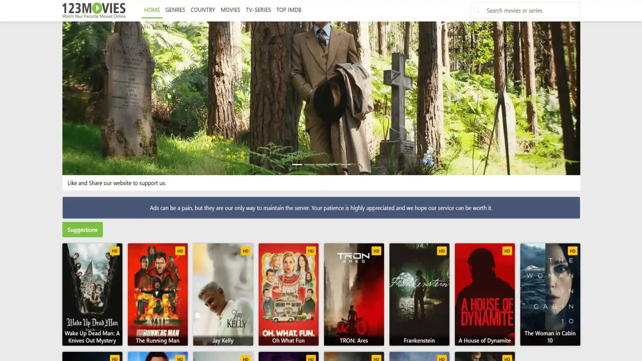The width and height of the screenshot is (642, 361).
Task: Click the HD badge on The Running Man poster
Action: coord(180,251)
